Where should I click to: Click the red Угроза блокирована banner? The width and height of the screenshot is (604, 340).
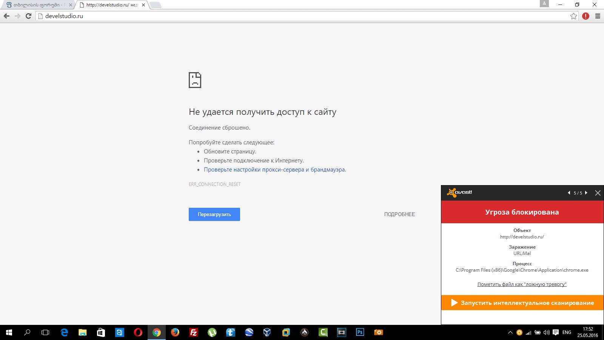(522, 212)
